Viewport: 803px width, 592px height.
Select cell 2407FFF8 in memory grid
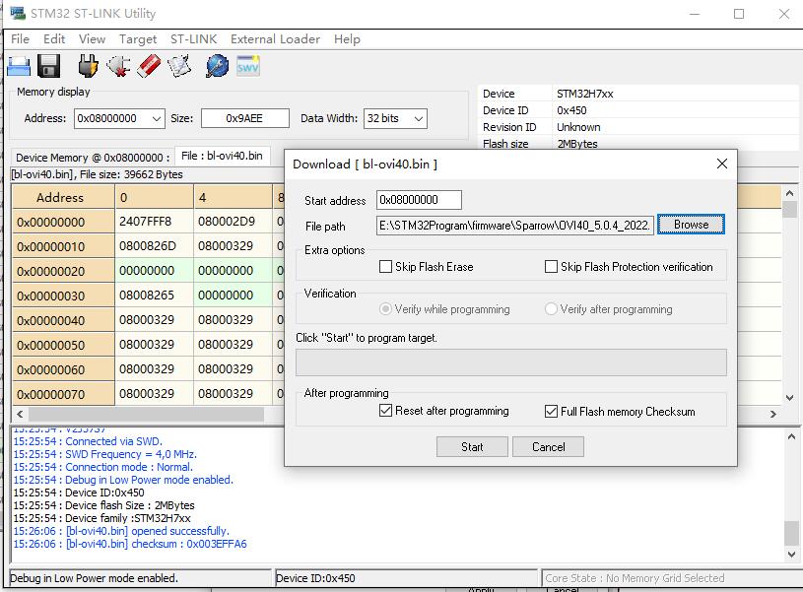[154, 222]
